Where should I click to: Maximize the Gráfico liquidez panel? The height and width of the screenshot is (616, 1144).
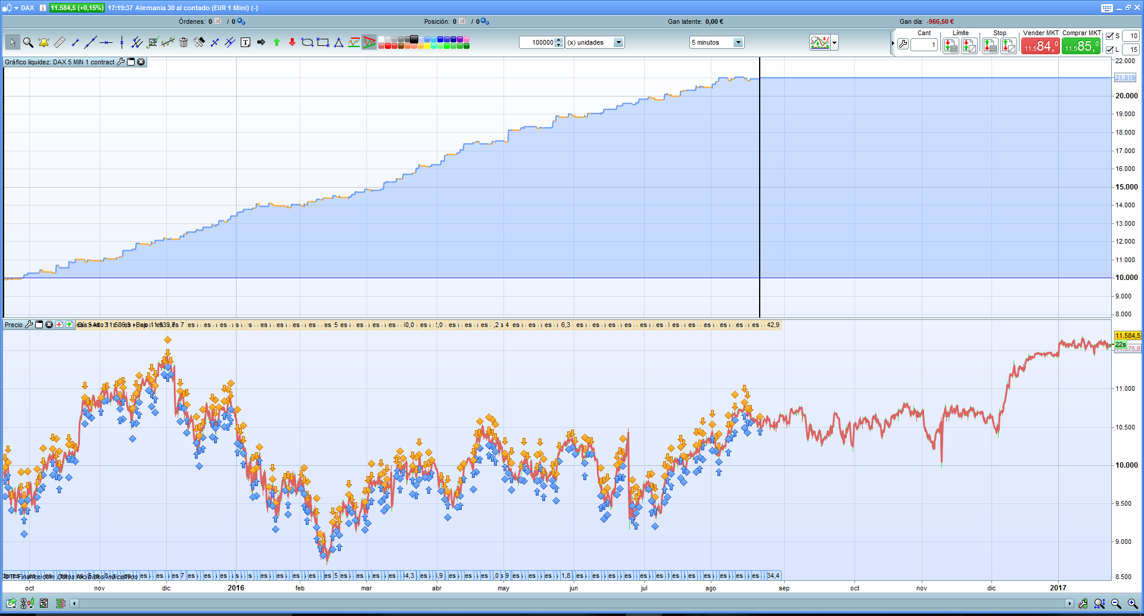point(131,62)
